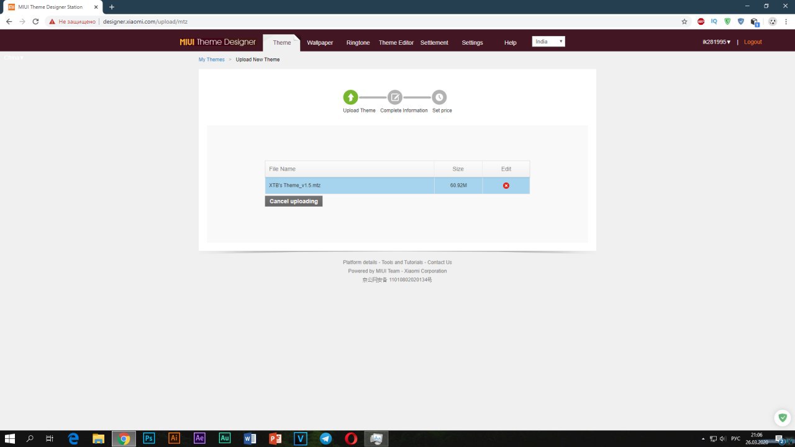Click the Complete Information step icon
Image resolution: width=795 pixels, height=447 pixels.
tap(395, 97)
